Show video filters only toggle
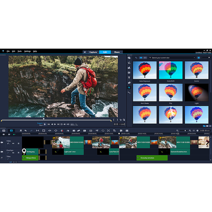This screenshot has height=212, width=212. [141, 58]
